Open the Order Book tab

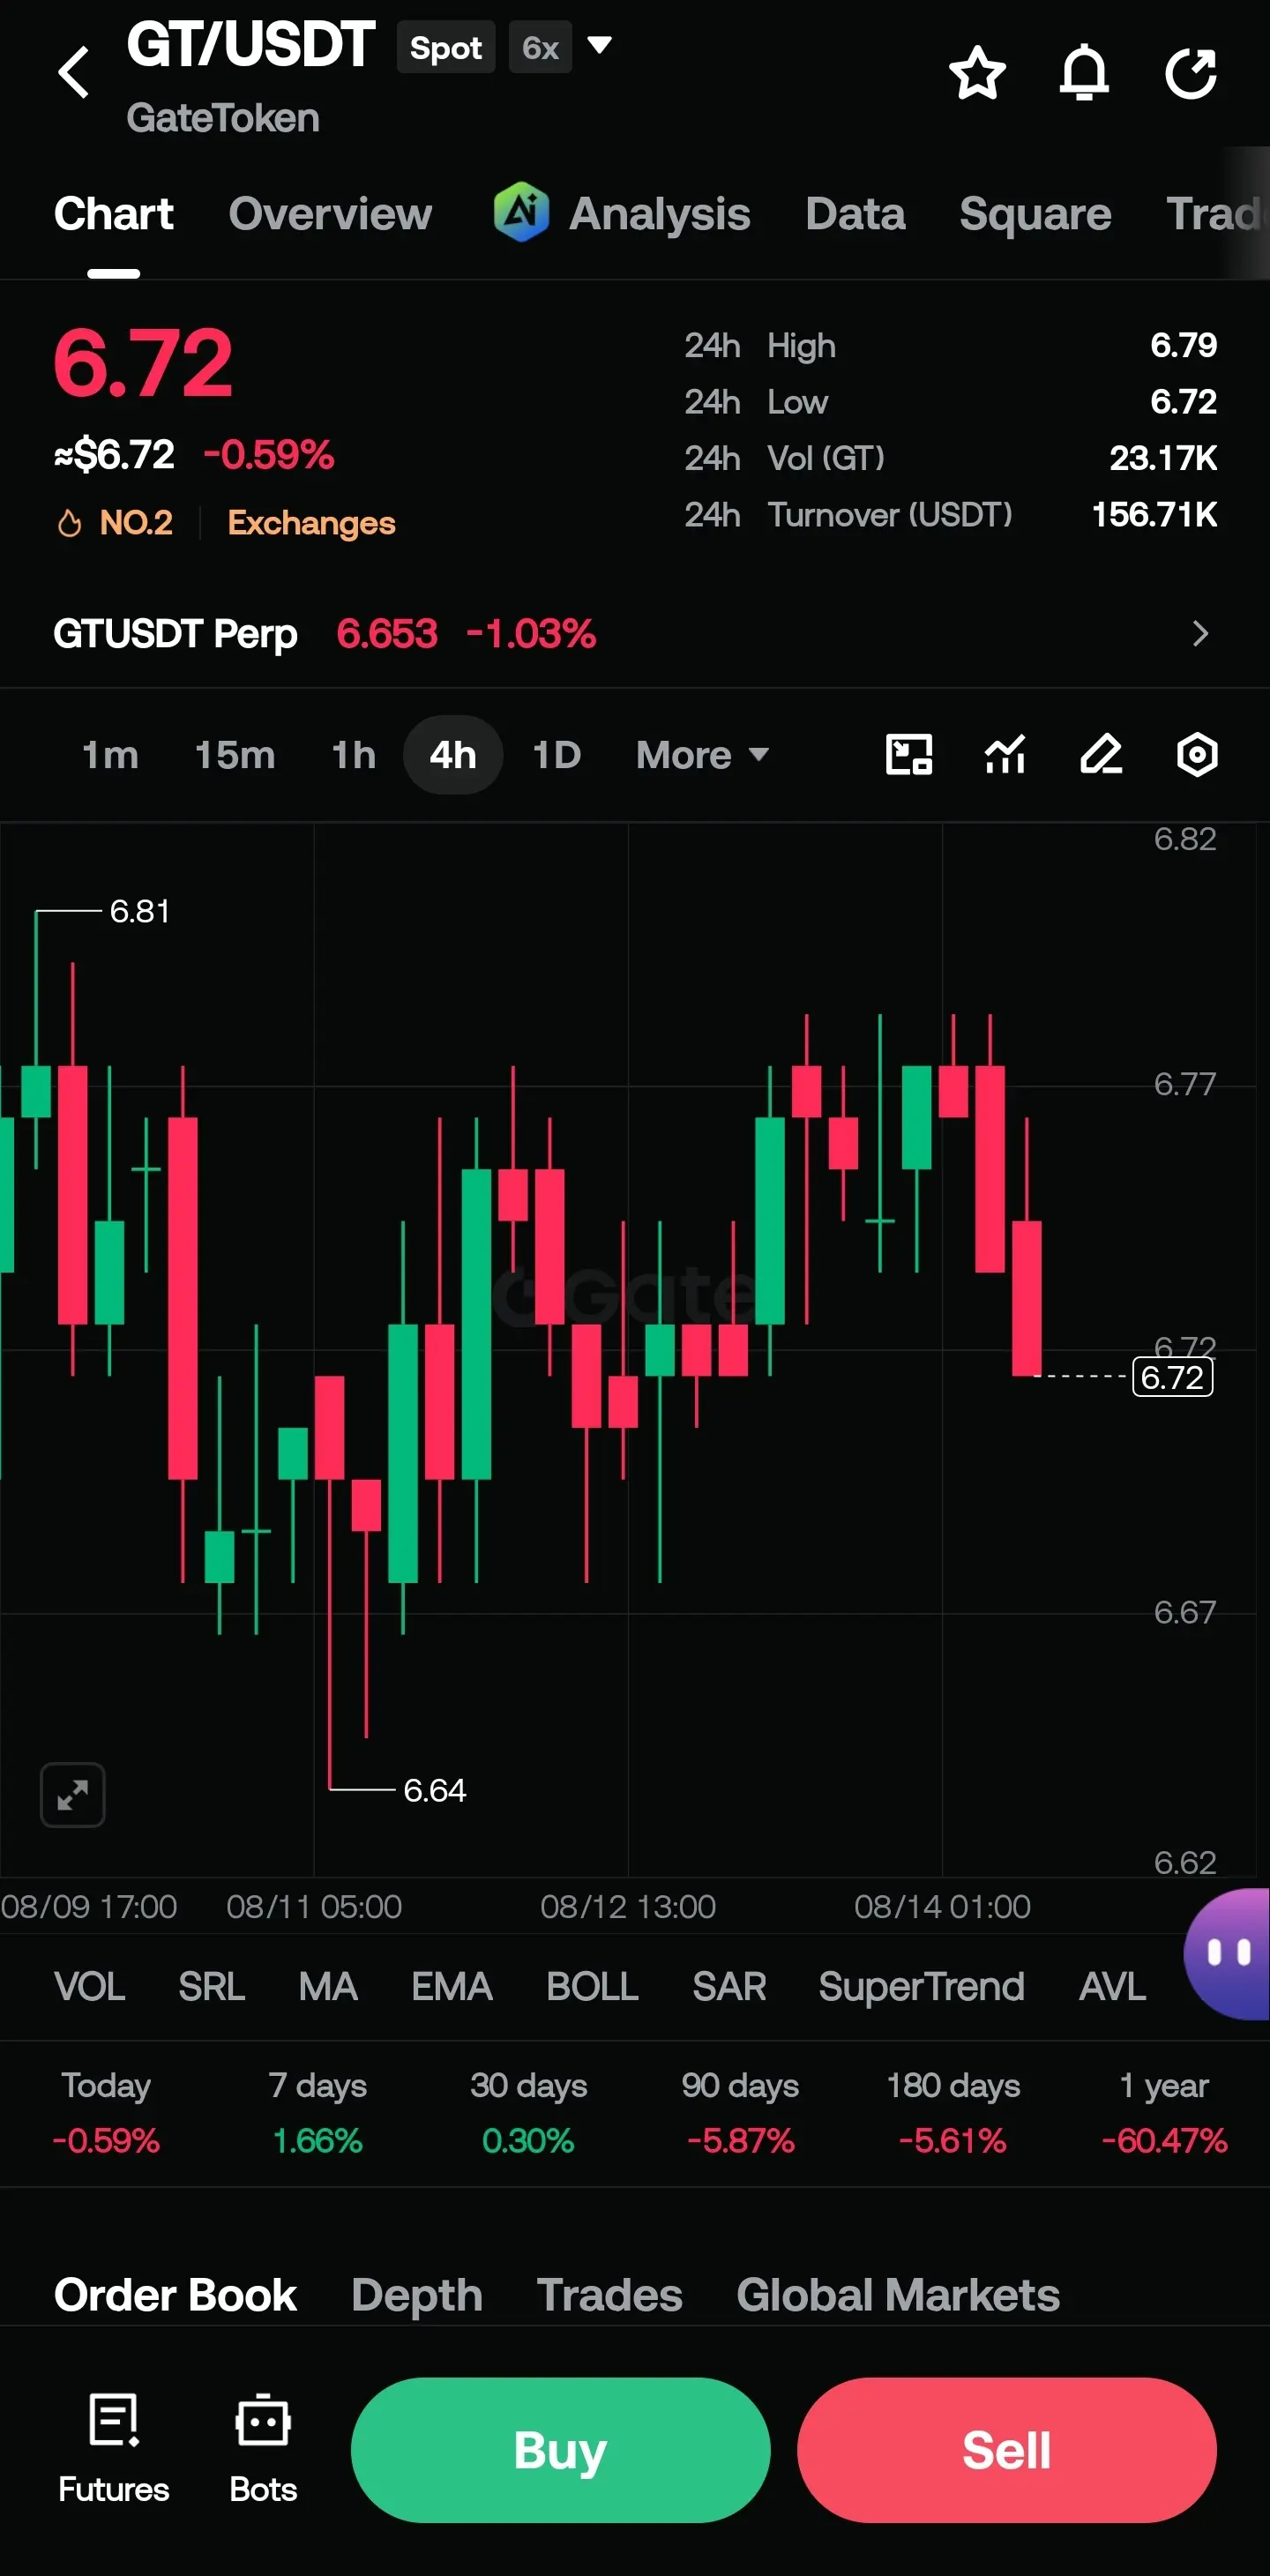click(x=176, y=2295)
